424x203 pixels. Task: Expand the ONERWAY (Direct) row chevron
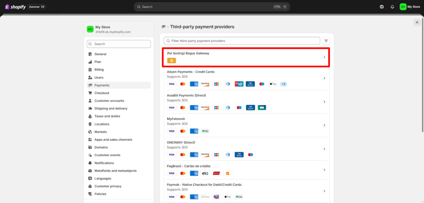click(x=324, y=149)
